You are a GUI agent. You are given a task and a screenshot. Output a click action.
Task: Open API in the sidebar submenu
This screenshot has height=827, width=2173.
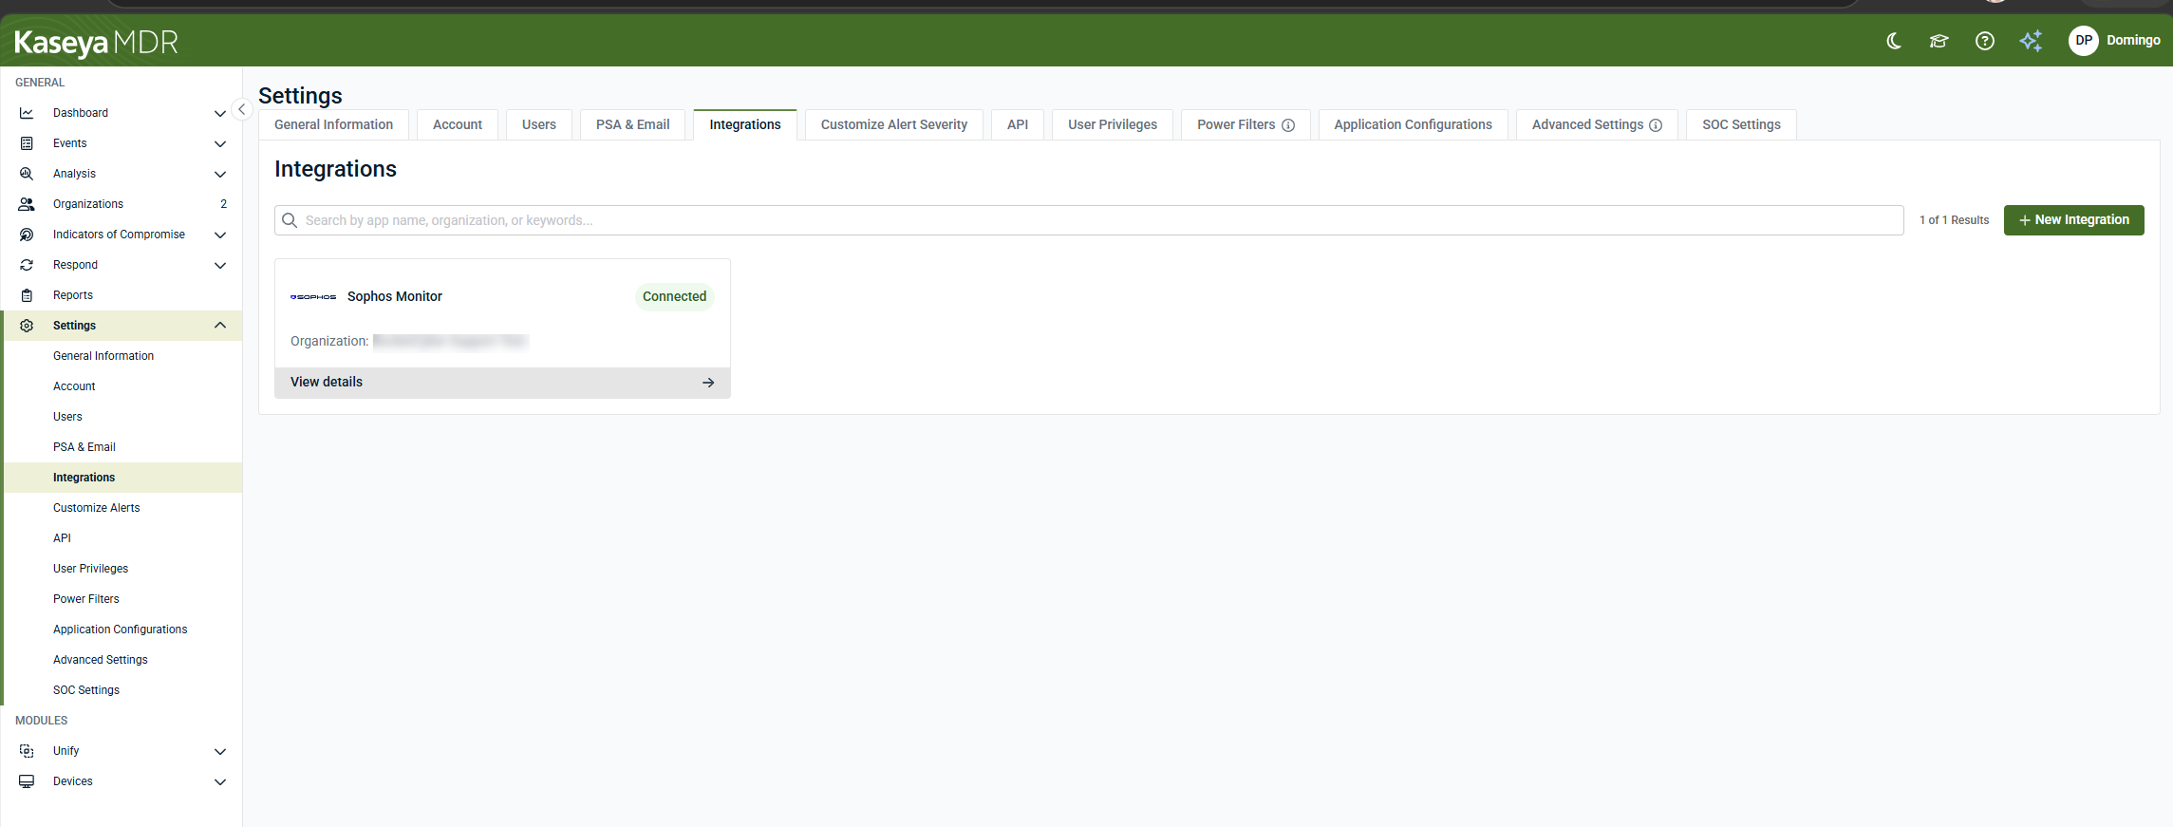click(x=122, y=538)
